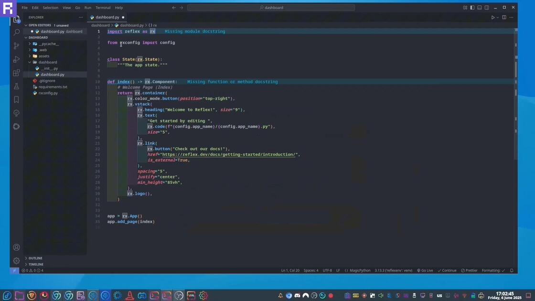This screenshot has width=535, height=301.
Task: Change indentation via Spaces: 4
Action: (x=311, y=270)
